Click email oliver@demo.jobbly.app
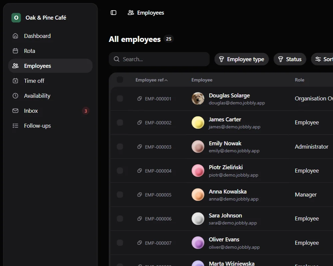The width and height of the screenshot is (333, 266). [x=234, y=247]
